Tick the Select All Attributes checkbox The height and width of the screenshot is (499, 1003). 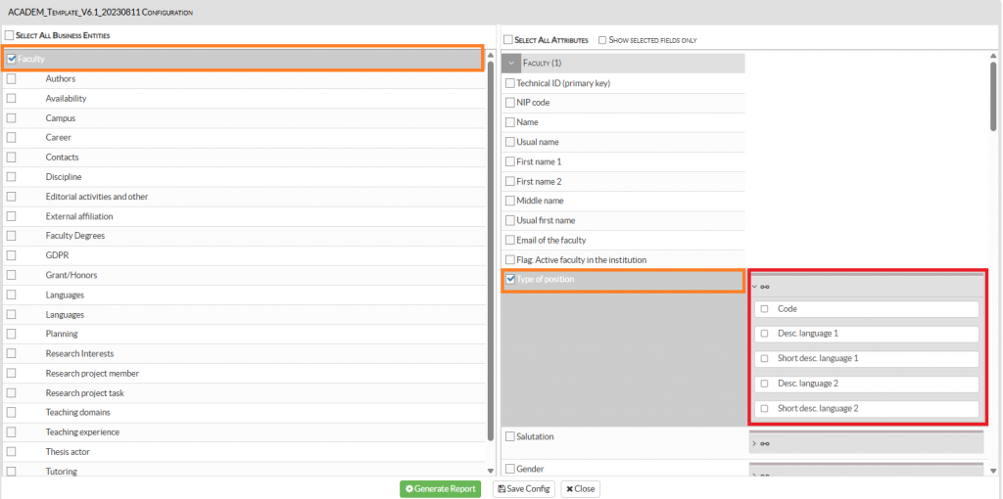pos(508,40)
